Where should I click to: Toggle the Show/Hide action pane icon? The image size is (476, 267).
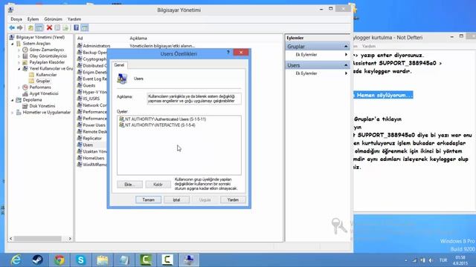pos(85,28)
